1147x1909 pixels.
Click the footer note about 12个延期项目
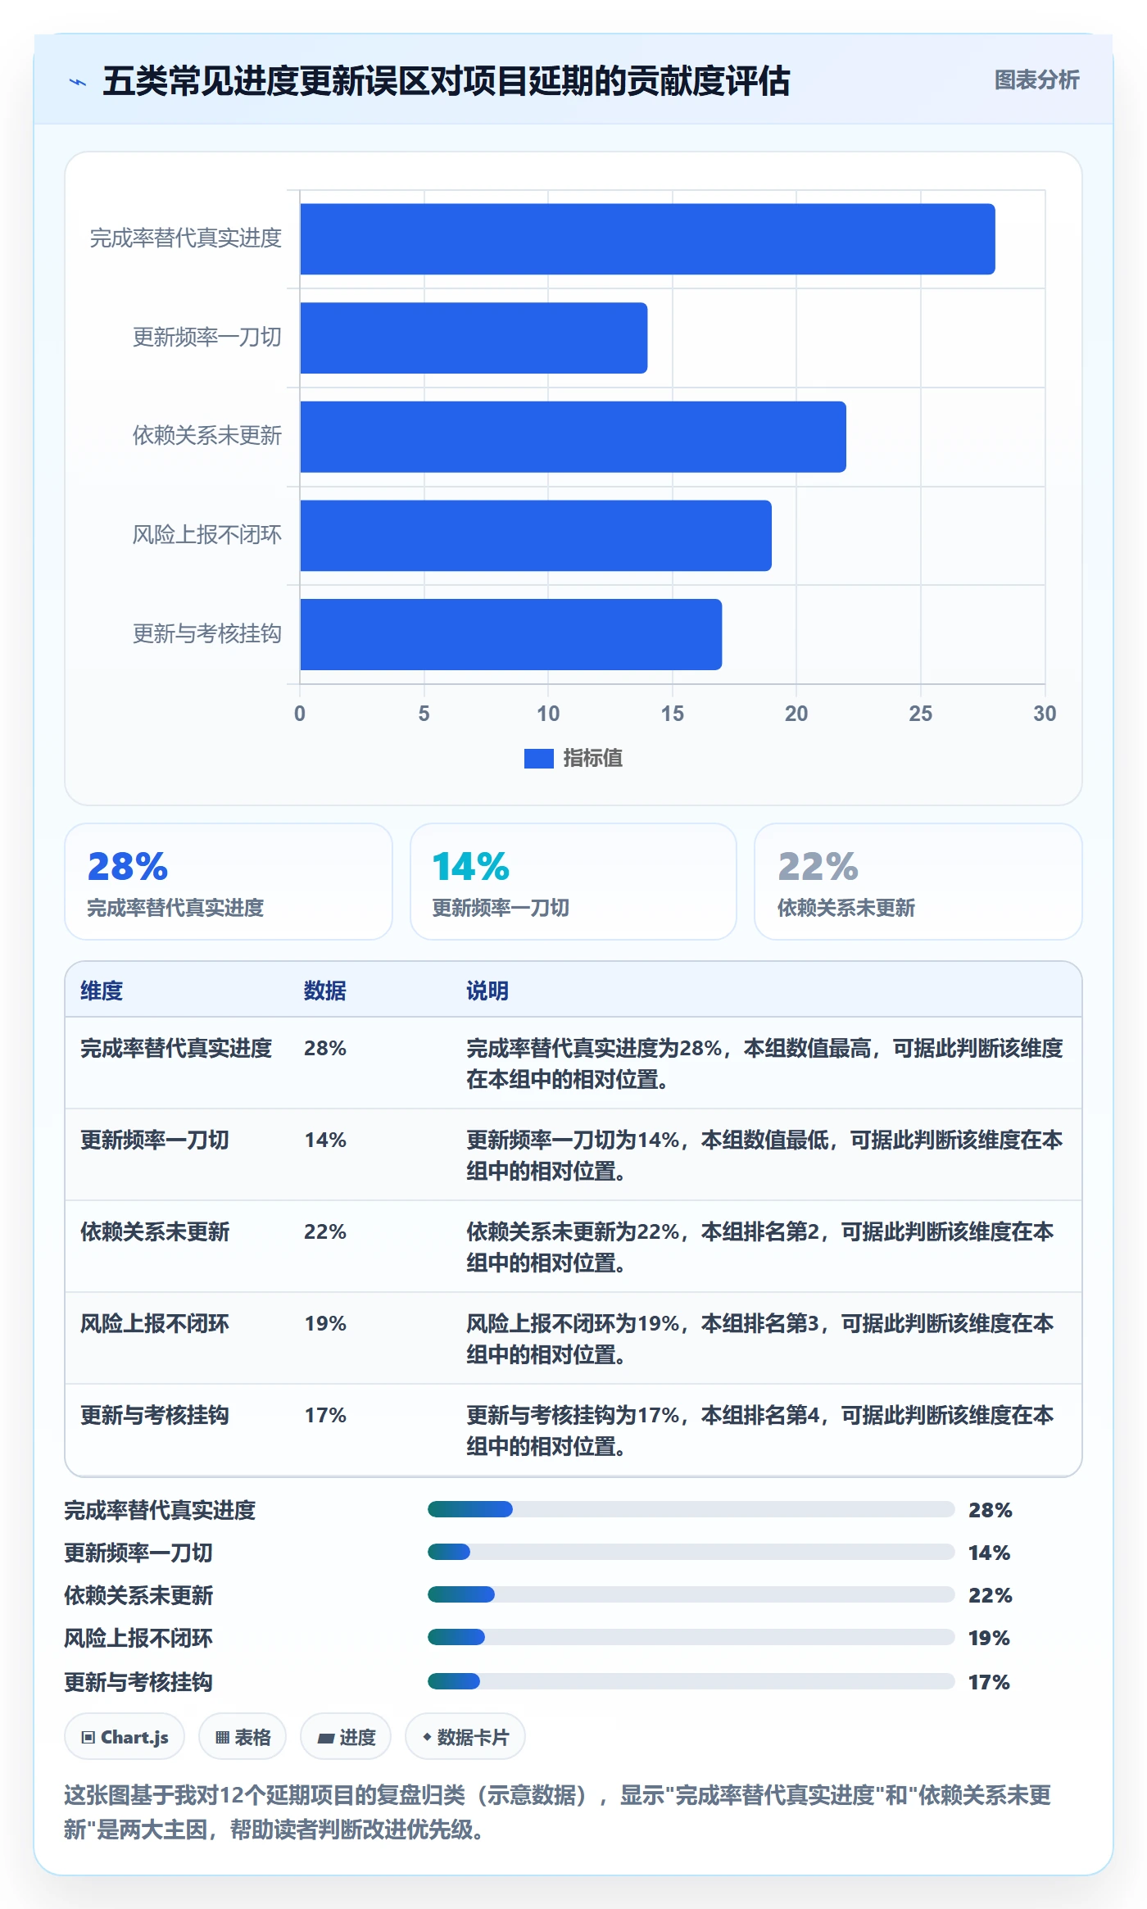click(558, 1812)
